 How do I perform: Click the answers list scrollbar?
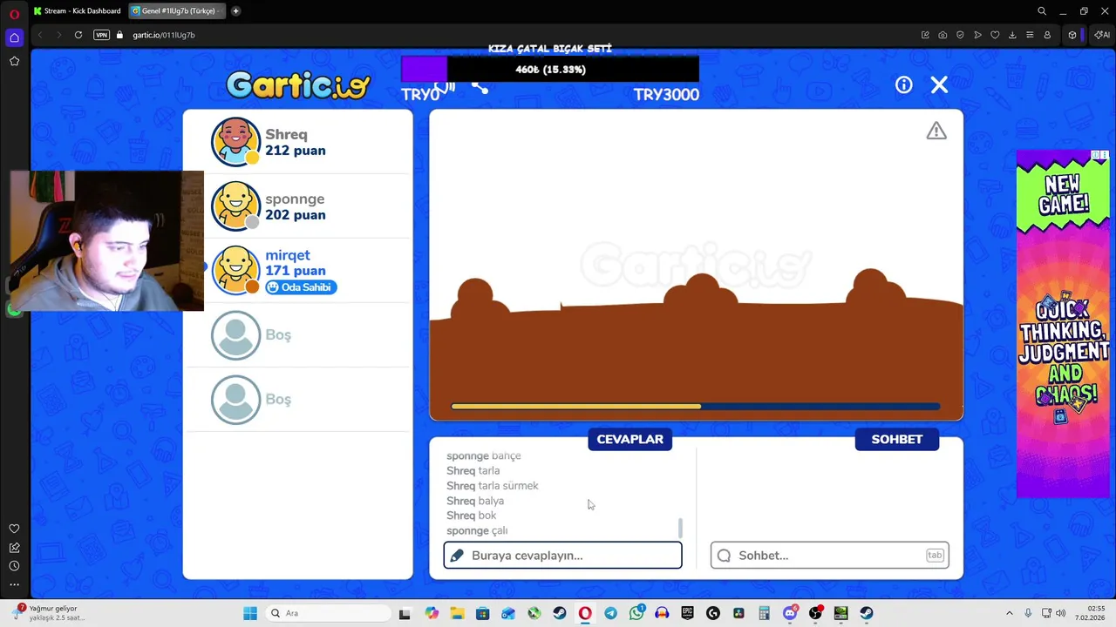[680, 528]
